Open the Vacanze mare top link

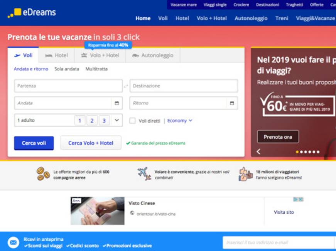(183, 5)
